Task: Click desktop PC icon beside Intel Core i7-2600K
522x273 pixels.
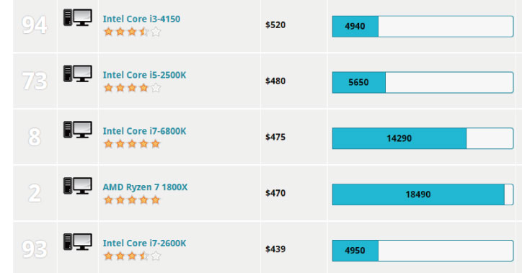Action: click(x=78, y=242)
